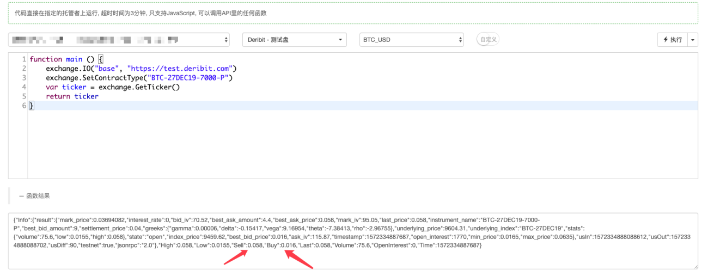
Task: Run the code with the 执行 button
Action: point(673,40)
